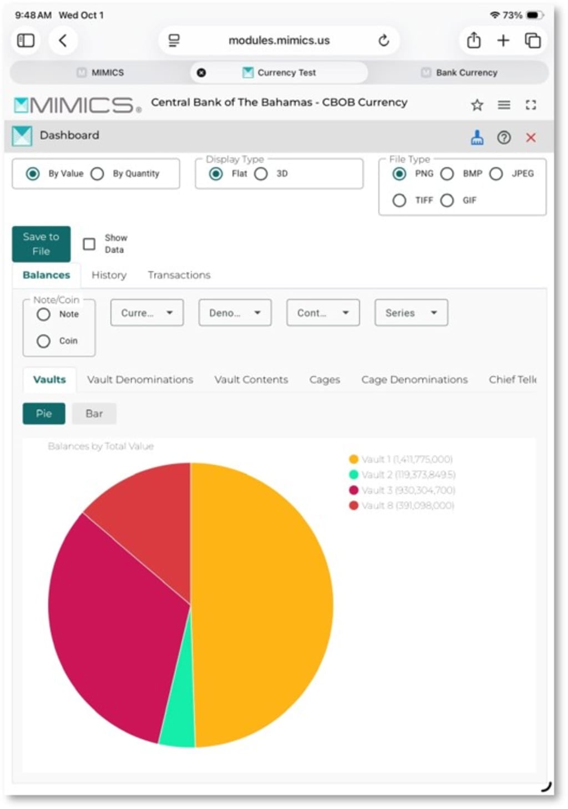Open the Transactions tab

pos(179,275)
